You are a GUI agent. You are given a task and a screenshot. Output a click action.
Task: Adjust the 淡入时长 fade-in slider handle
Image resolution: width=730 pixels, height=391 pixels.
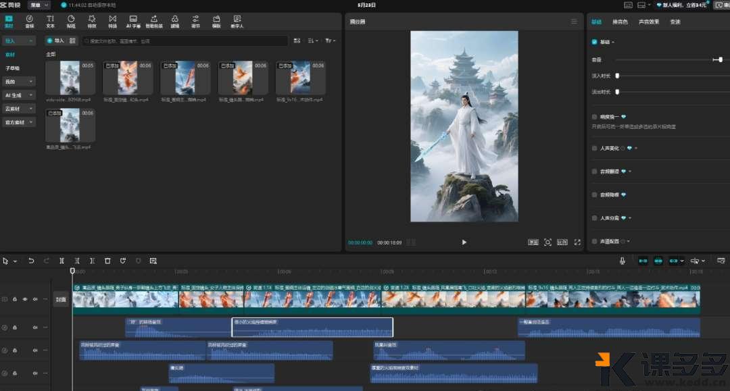[x=617, y=76]
